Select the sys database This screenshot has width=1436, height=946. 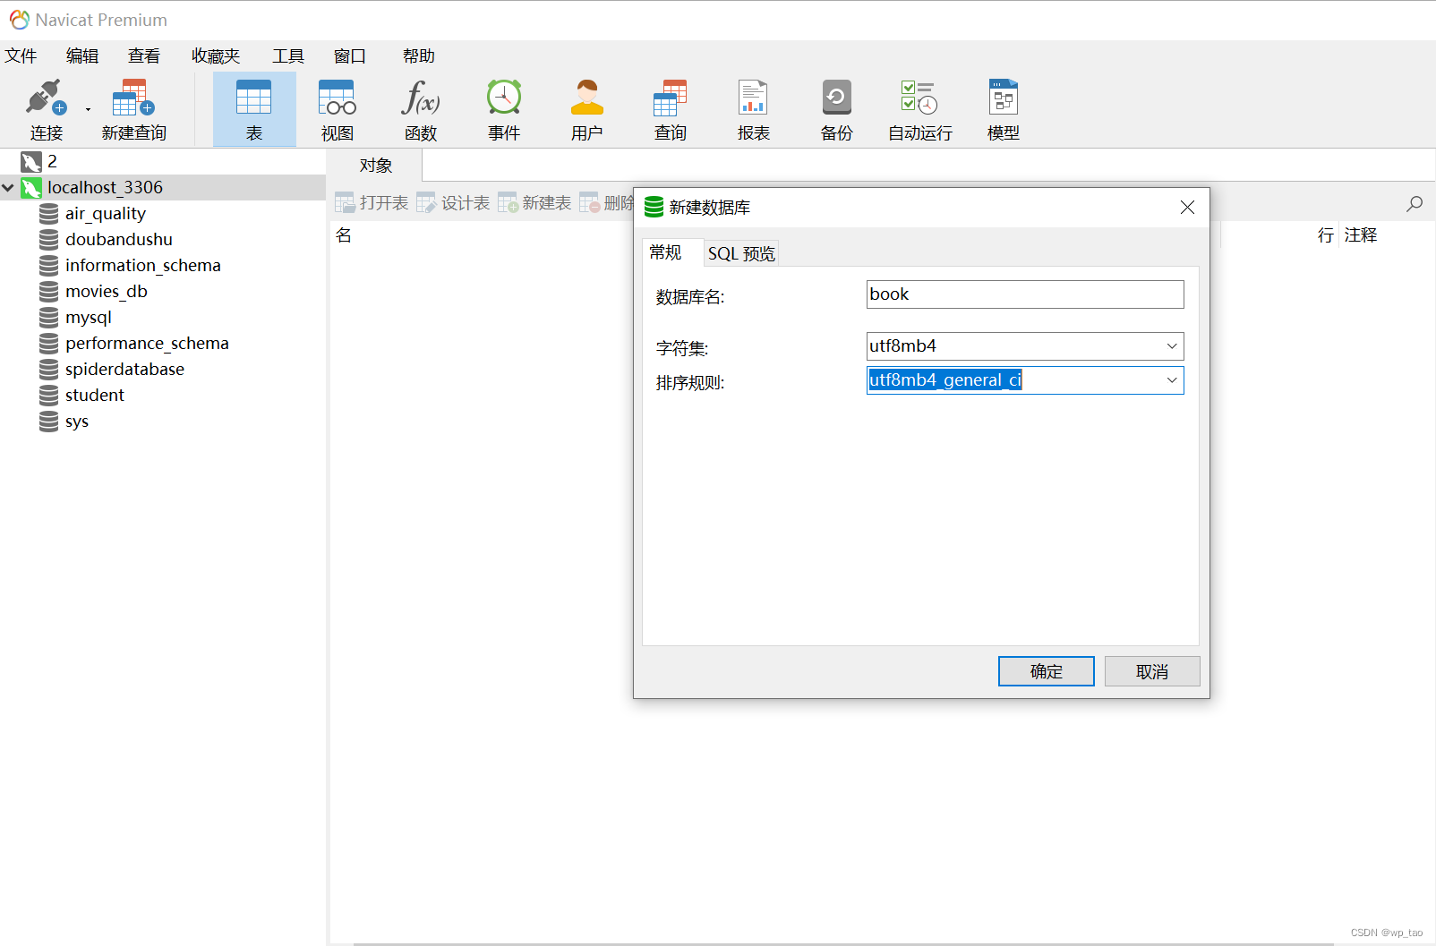[76, 421]
